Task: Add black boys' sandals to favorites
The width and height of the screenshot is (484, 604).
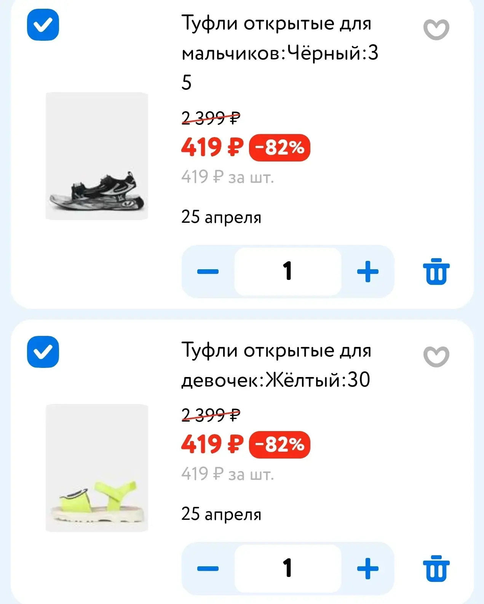Action: click(x=436, y=29)
